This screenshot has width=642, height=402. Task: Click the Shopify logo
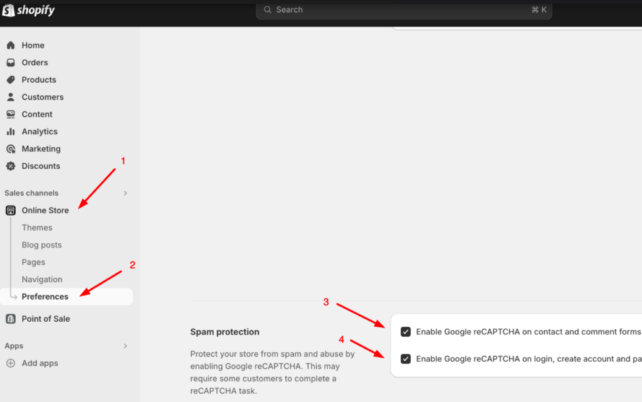tap(28, 10)
